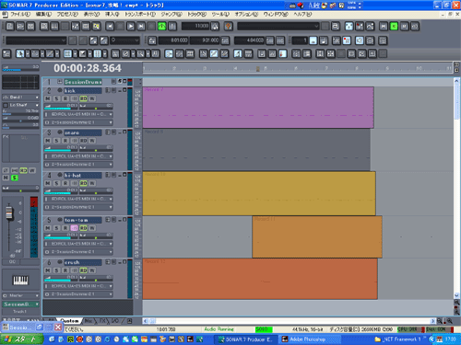This screenshot has height=345, width=461.
Task: Solo the snare track
Action: tap(56, 141)
